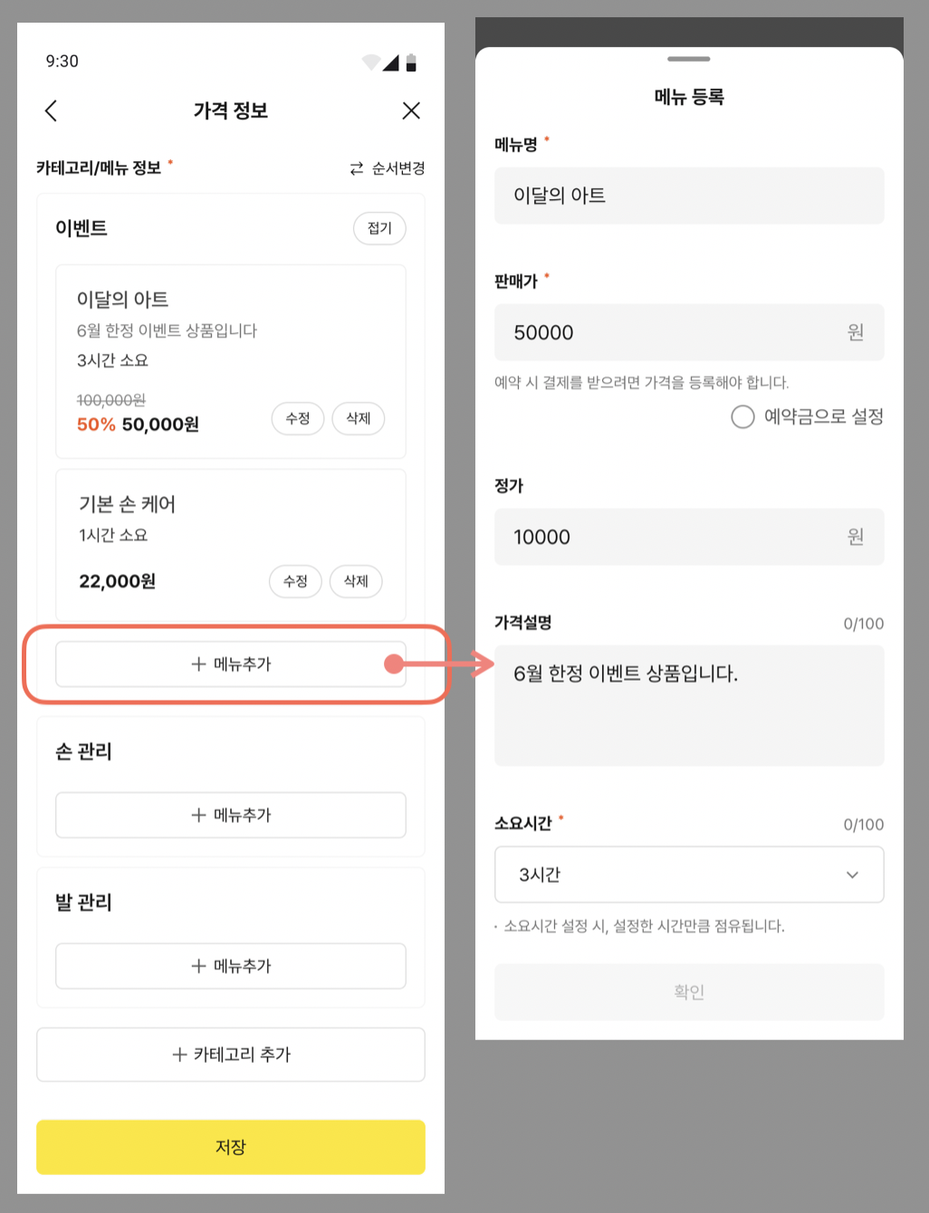This screenshot has height=1213, width=929.
Task: Tap the 확인 button in 메뉴 등록
Action: 689,992
